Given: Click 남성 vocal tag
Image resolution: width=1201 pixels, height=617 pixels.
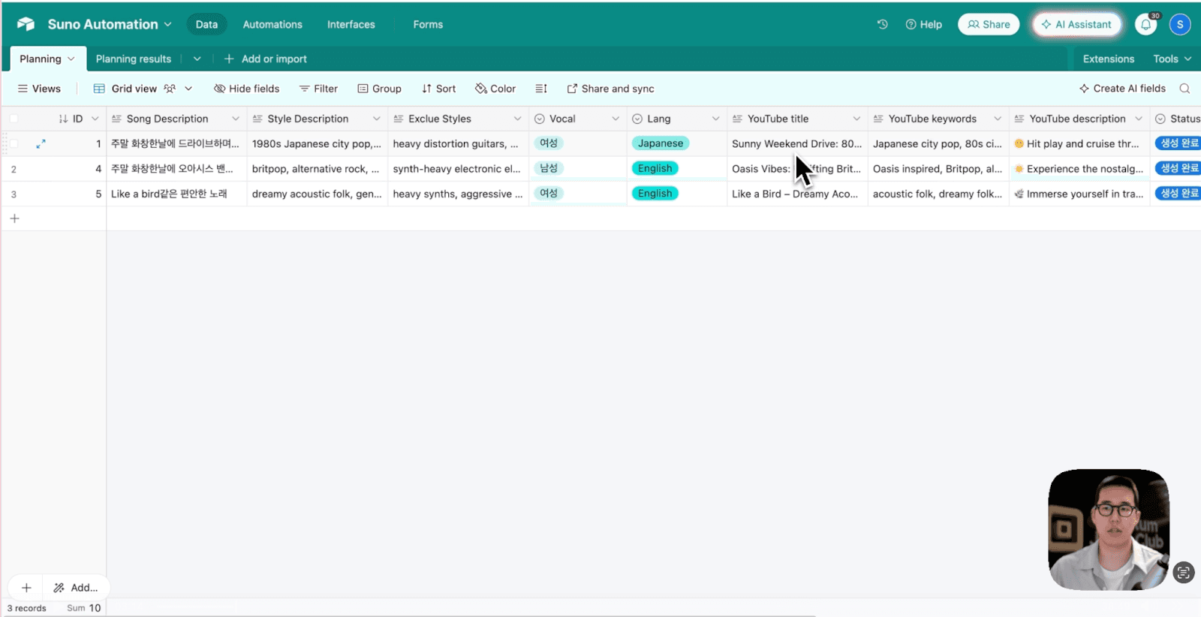Looking at the screenshot, I should (549, 168).
